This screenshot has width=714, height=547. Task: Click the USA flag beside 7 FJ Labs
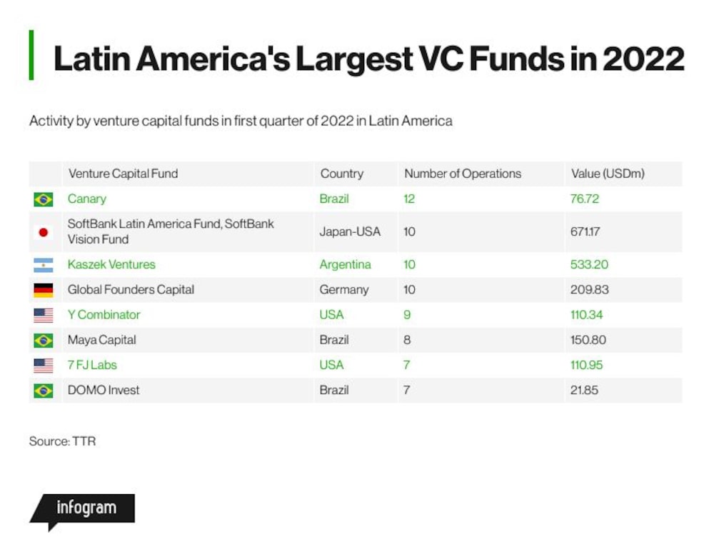coord(44,366)
